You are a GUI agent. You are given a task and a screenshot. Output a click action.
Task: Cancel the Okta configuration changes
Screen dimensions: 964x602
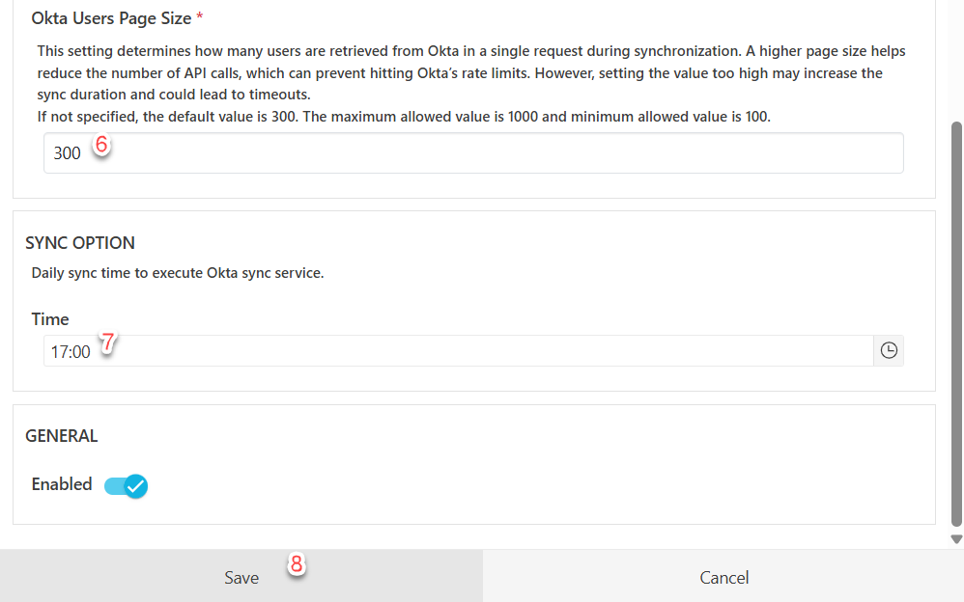pyautogui.click(x=723, y=577)
